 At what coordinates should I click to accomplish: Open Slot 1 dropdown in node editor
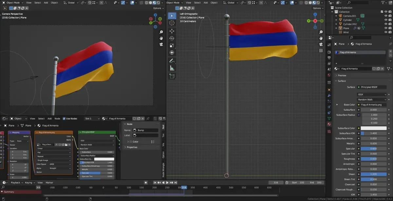tap(92, 118)
